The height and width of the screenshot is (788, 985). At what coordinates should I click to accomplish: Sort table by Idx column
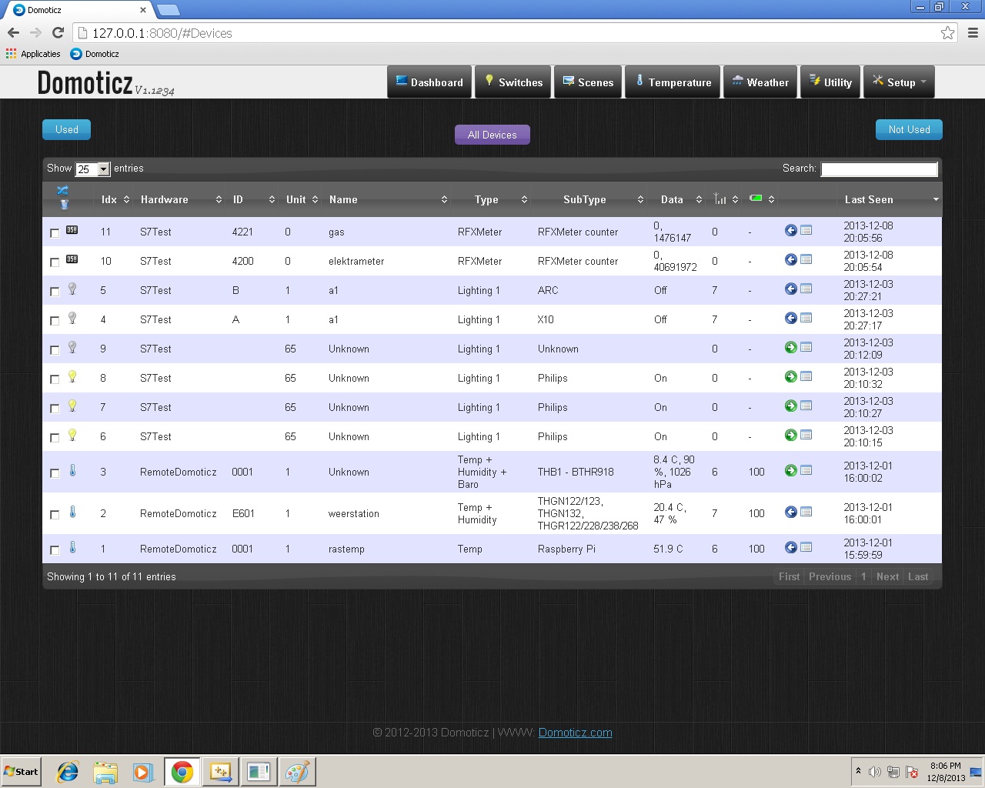pos(115,199)
